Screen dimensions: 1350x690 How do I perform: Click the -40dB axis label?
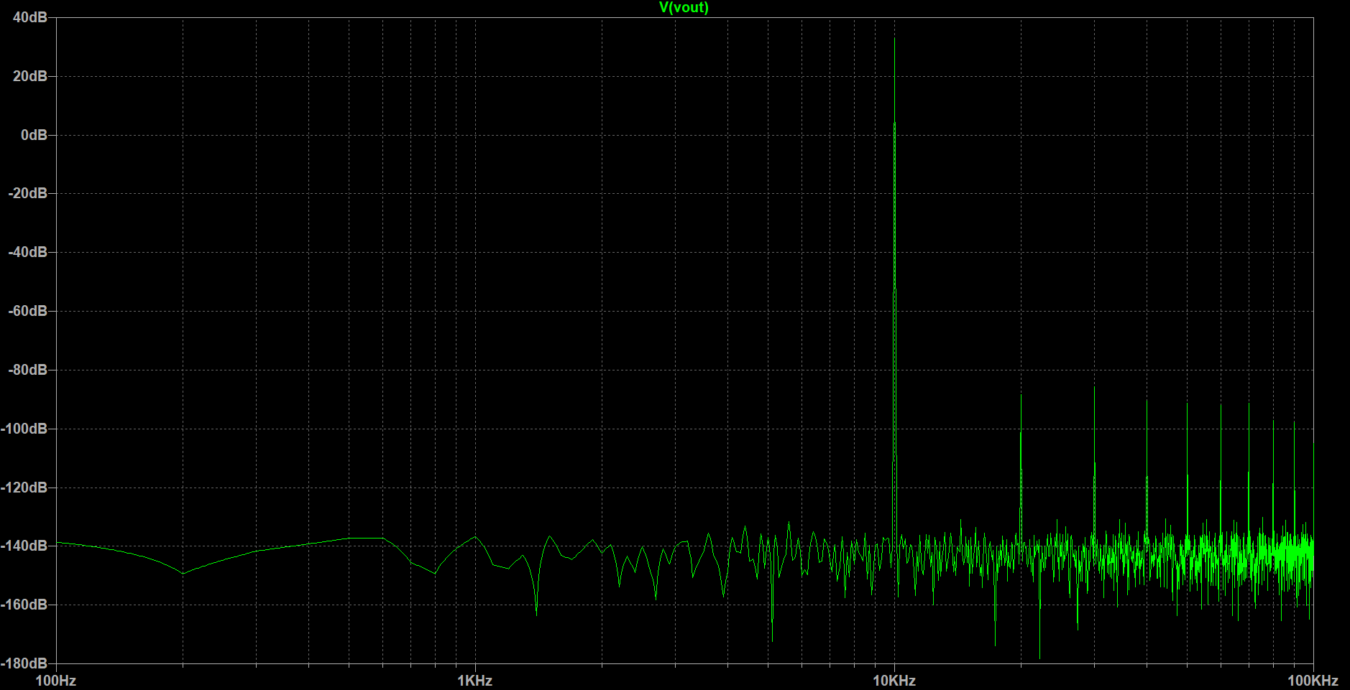coord(27,252)
